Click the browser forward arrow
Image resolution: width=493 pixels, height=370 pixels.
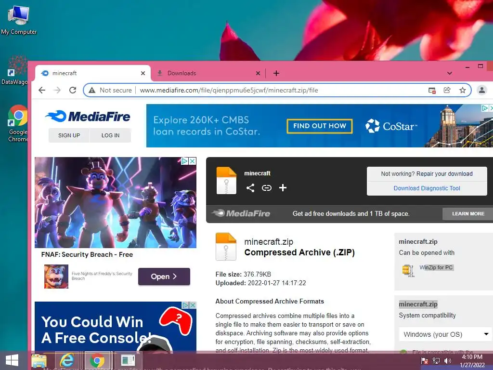pos(57,90)
